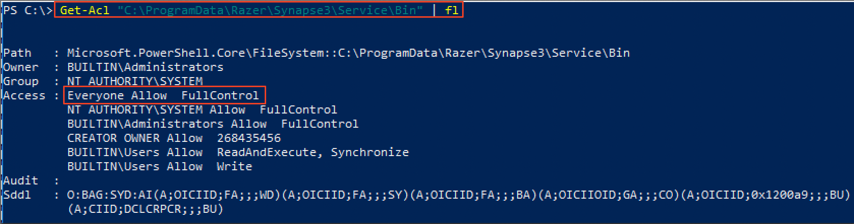Click the BUILTIN\Administrators Allow FullControl line

(213, 124)
